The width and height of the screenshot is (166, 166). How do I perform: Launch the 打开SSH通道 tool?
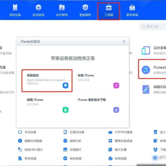[120, 132]
